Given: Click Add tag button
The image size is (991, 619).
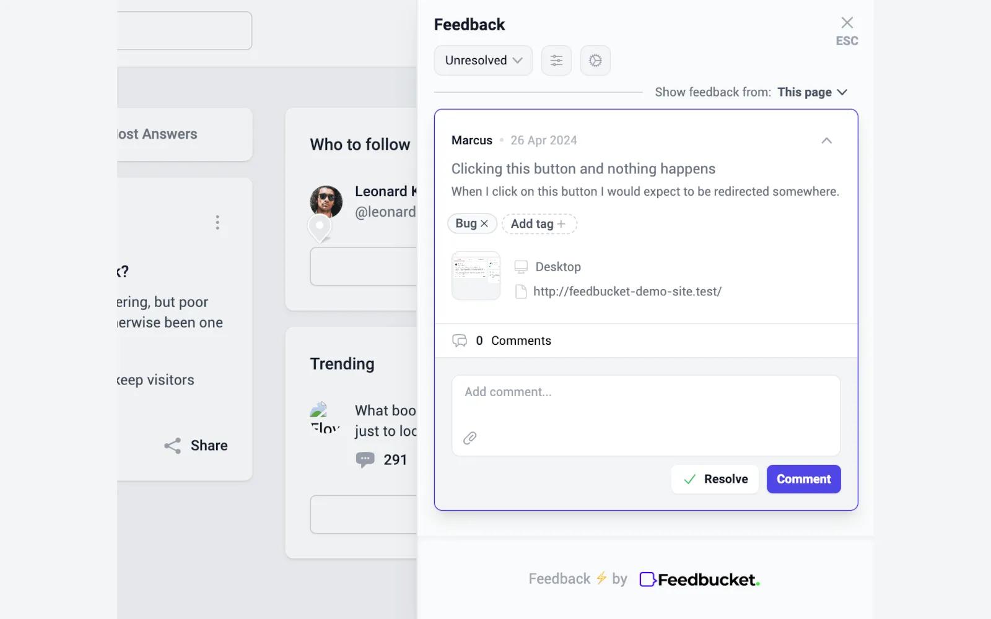Looking at the screenshot, I should [x=539, y=224].
